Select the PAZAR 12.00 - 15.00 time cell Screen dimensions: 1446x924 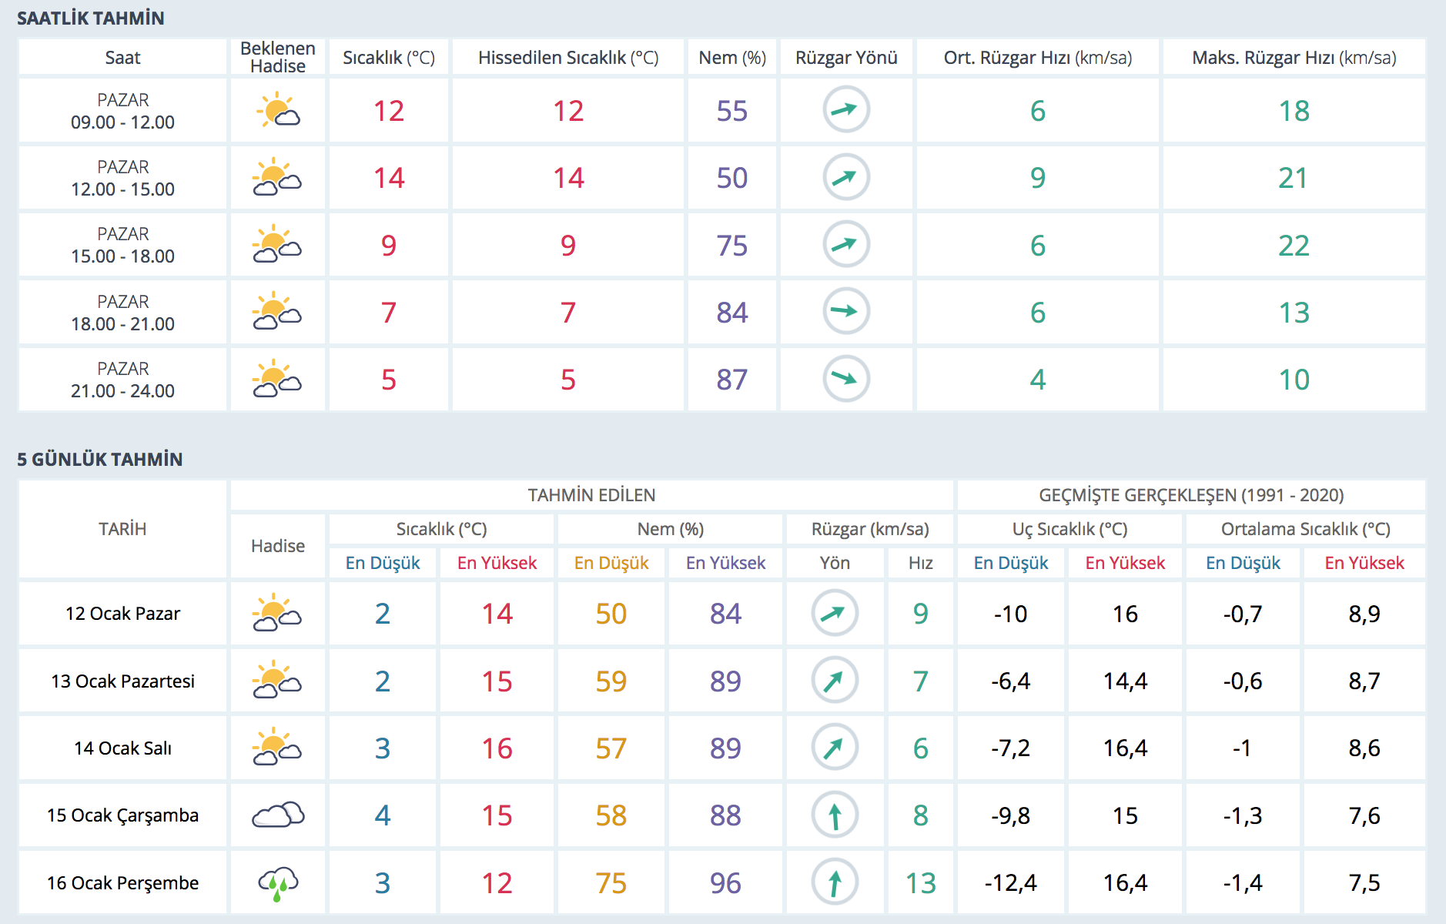click(122, 178)
